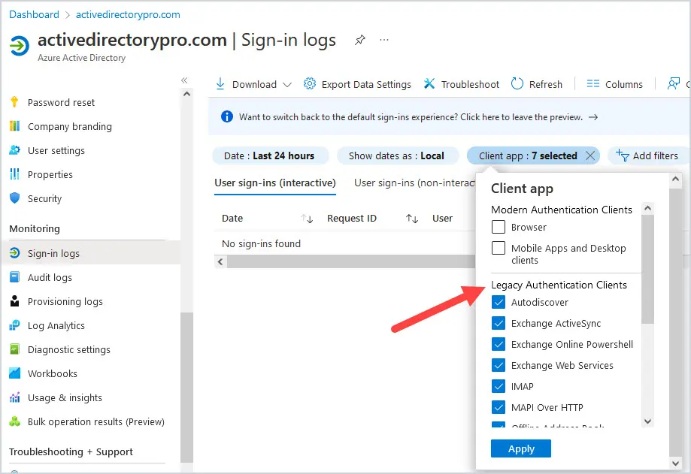Click the Download arrow icon
The image size is (691, 474).
[220, 83]
